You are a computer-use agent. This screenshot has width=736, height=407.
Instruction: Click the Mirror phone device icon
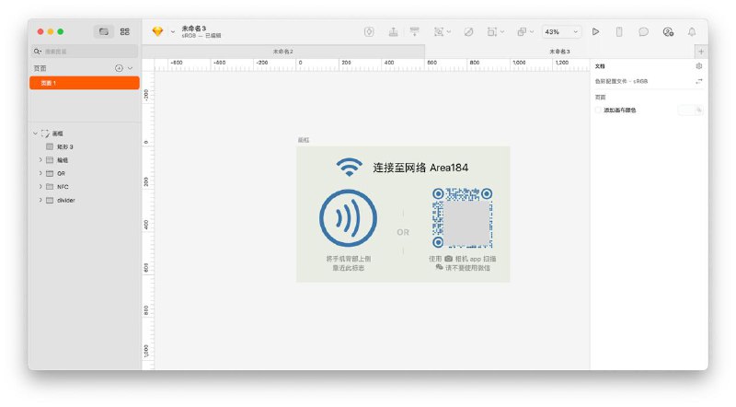(x=619, y=31)
